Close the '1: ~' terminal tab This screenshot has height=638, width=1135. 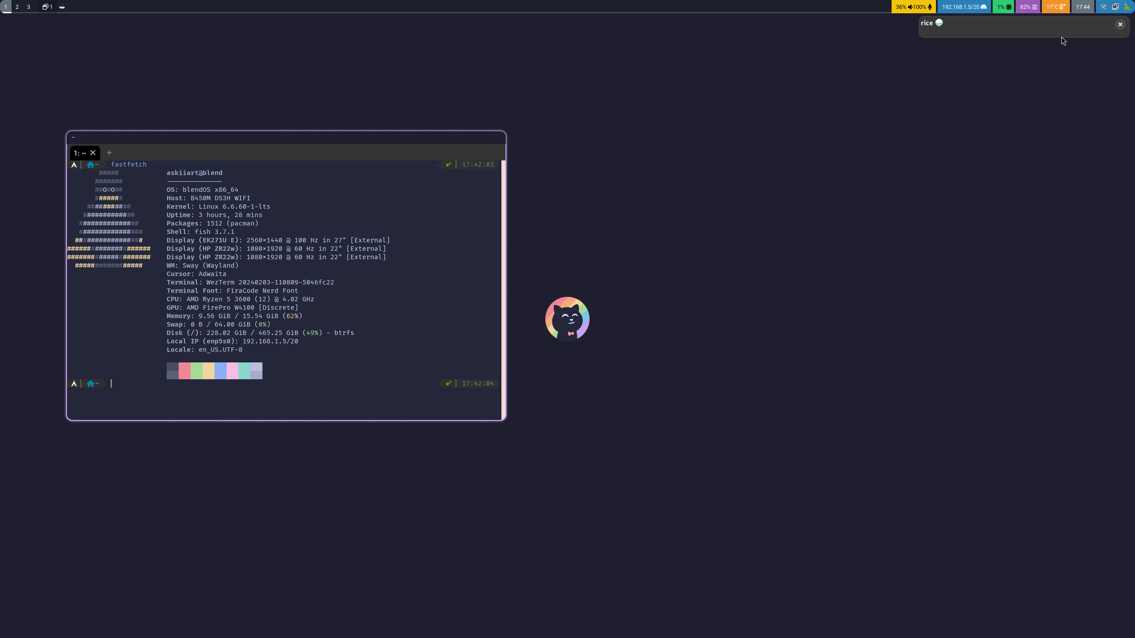[93, 152]
